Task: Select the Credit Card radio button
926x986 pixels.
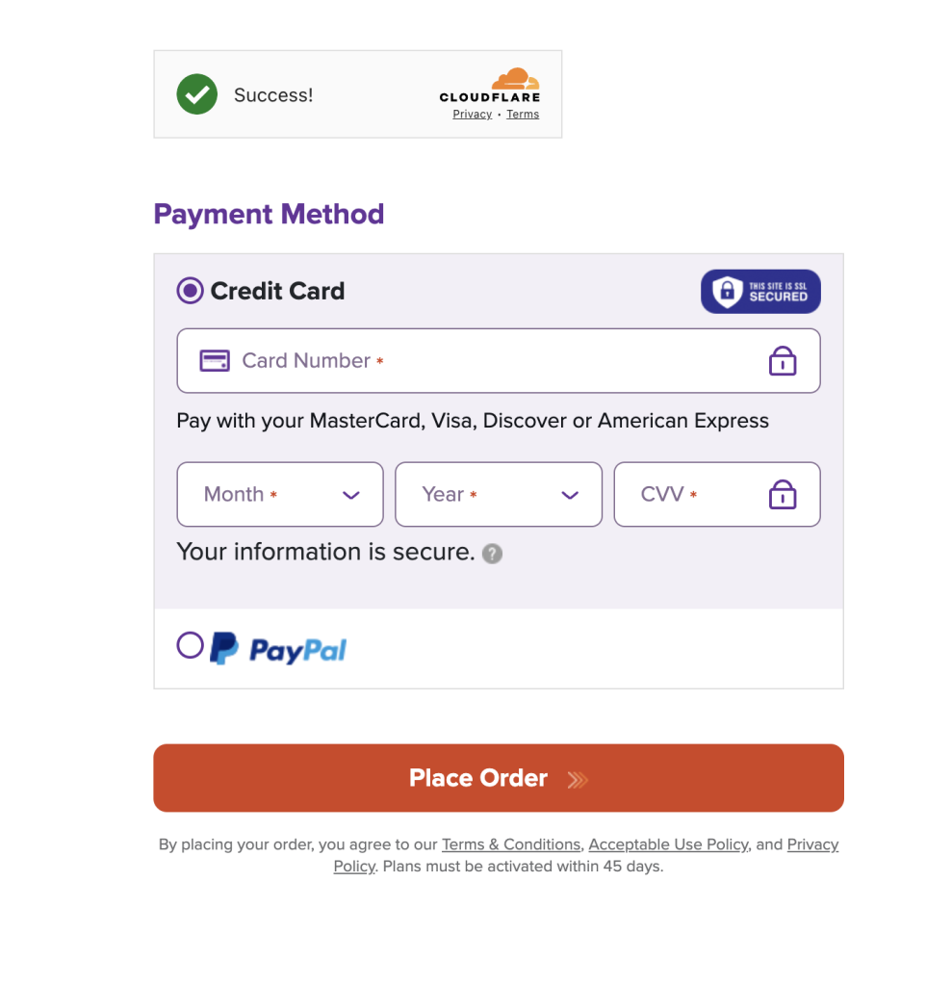Action: [190, 291]
